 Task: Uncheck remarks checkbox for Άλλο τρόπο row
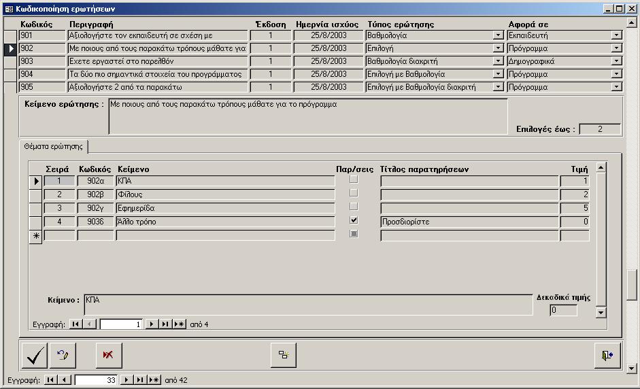[x=353, y=221]
